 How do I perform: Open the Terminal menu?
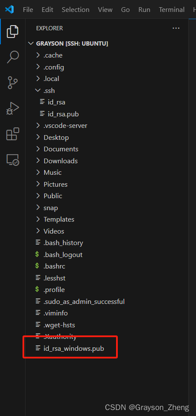[172, 9]
